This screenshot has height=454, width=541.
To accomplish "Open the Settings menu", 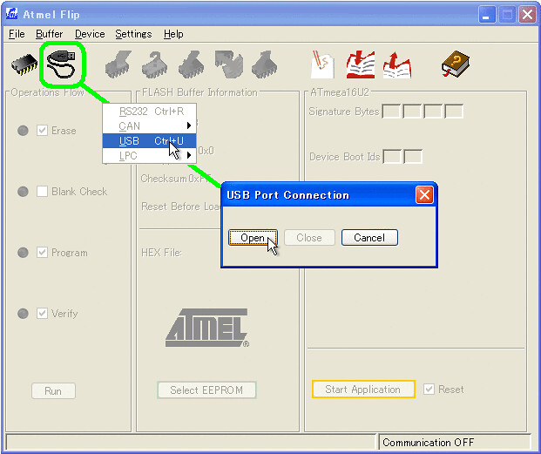I will (x=133, y=34).
